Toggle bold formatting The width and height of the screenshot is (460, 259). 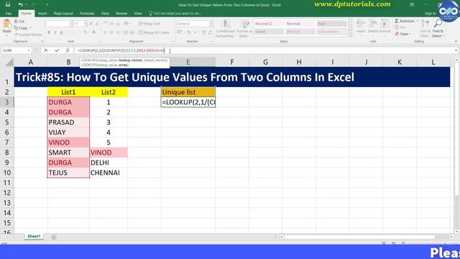(x=49, y=32)
